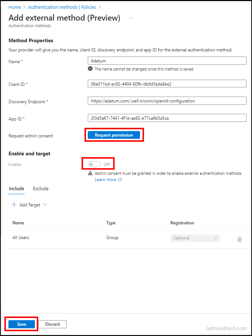
Task: Save the external authentication method
Action: pyautogui.click(x=21, y=324)
